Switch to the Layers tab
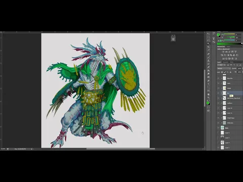 click(219, 62)
